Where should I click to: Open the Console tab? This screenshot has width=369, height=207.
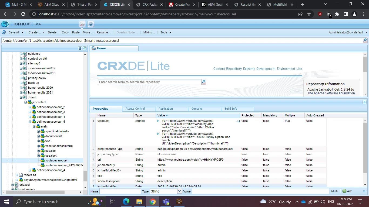205,109
